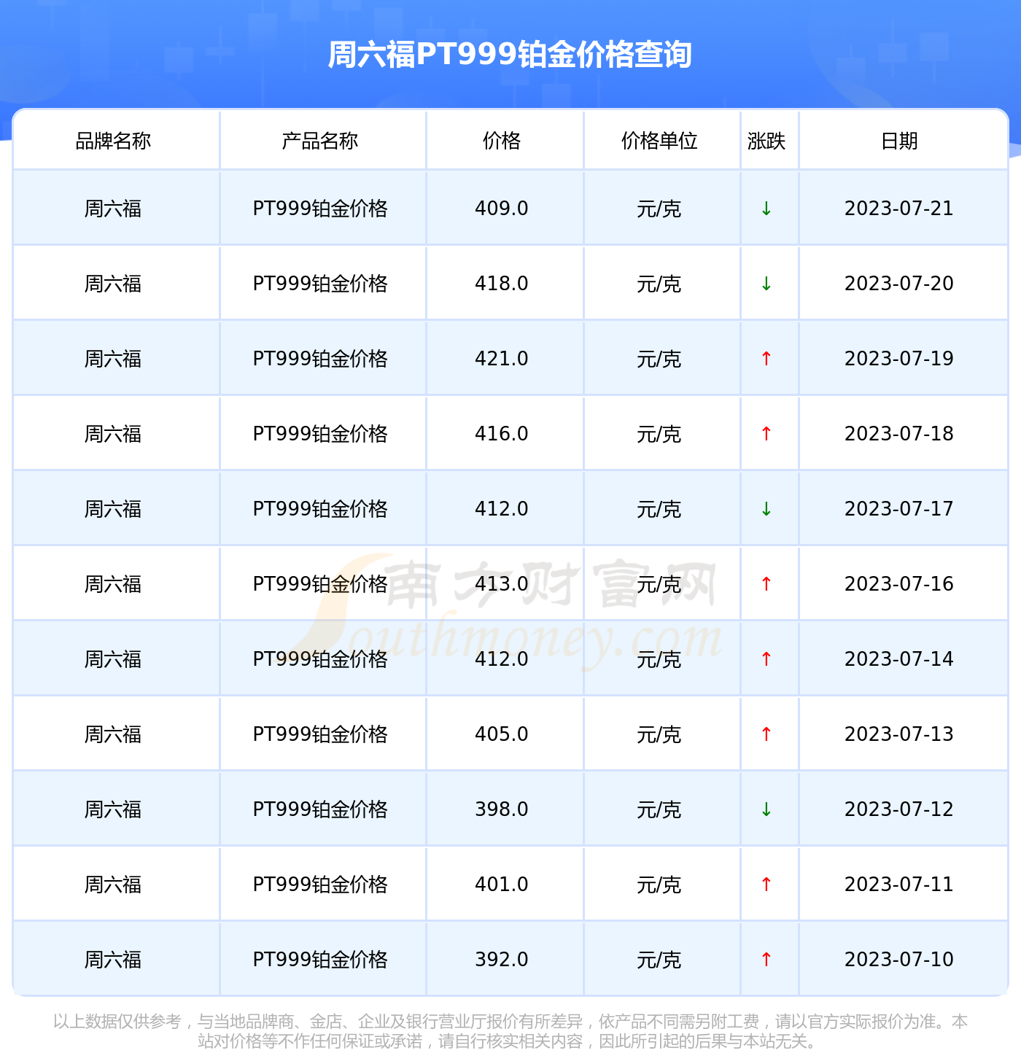
Task: Select the 412.0 price on 2023-07-17 row
Action: (502, 509)
